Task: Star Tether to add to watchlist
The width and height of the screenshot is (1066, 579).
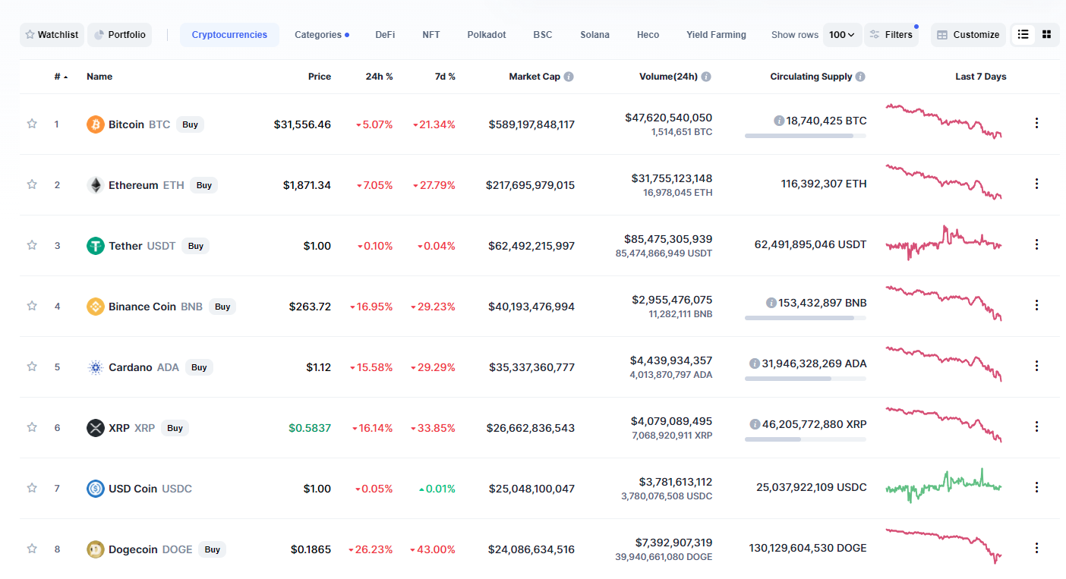Action: coord(32,245)
